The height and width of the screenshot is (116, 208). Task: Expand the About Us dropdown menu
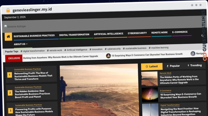(x=21, y=44)
